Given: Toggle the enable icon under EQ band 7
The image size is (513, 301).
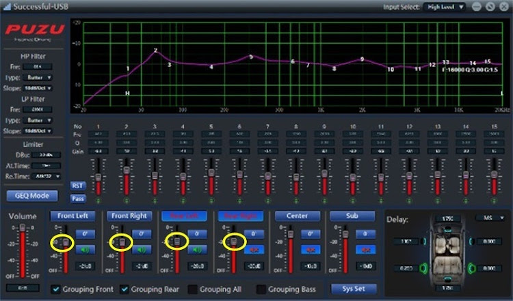Looking at the screenshot, I should 267,201.
